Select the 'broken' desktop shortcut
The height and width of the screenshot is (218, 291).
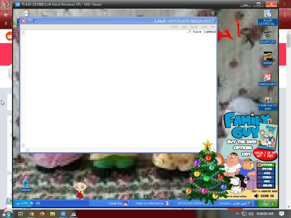tap(268, 58)
